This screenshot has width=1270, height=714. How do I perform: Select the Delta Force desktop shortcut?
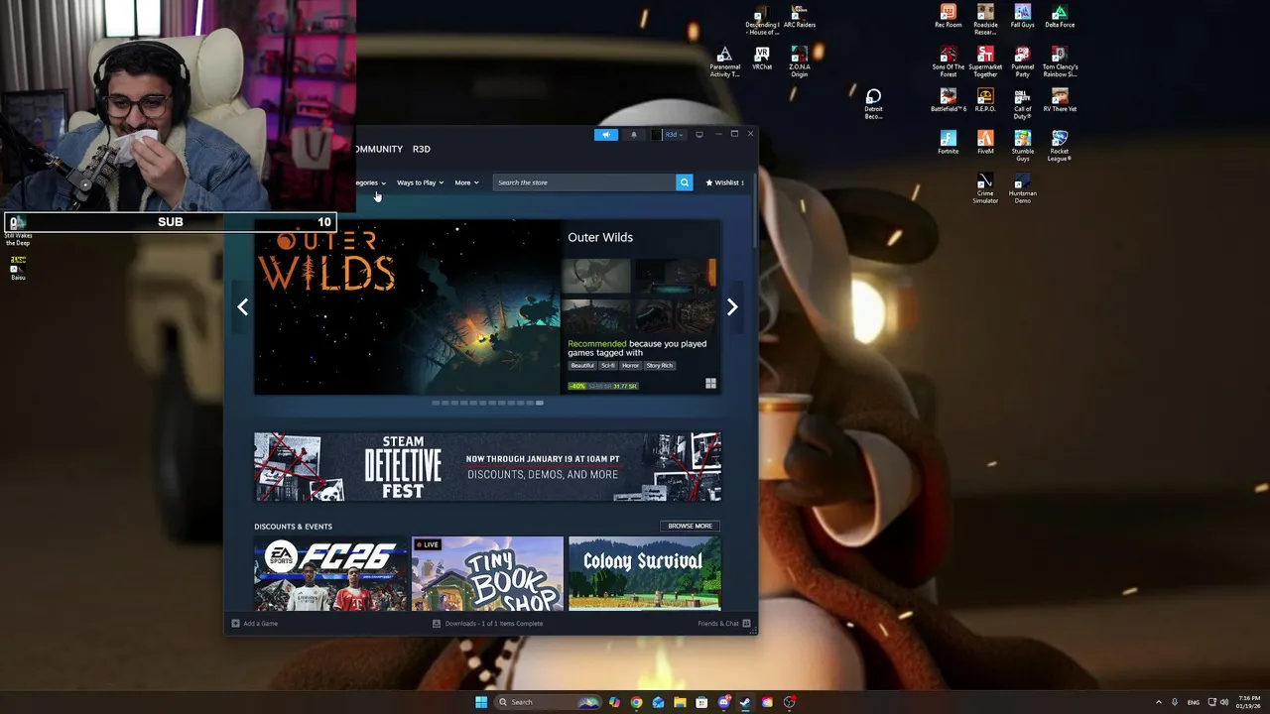click(x=1060, y=17)
